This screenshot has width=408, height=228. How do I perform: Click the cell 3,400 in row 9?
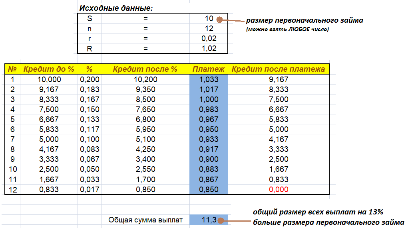[x=145, y=159]
